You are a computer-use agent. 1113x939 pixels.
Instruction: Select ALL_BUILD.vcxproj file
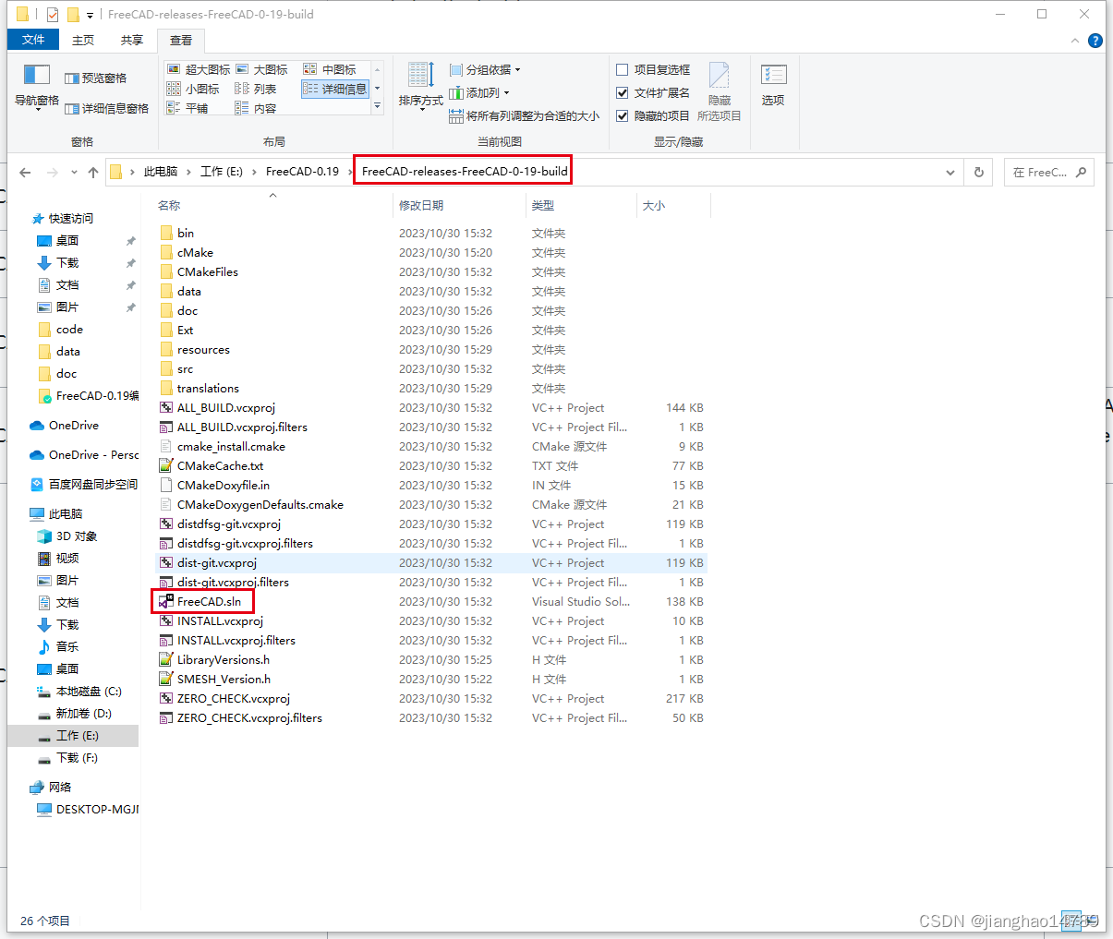point(226,407)
